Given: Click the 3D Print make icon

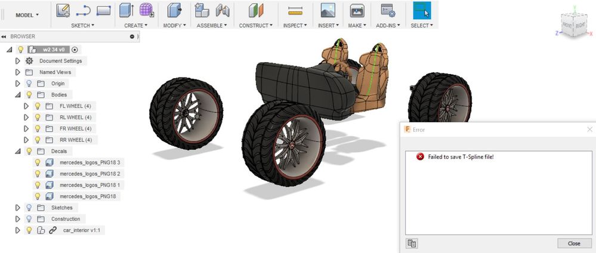Looking at the screenshot, I should tap(357, 10).
